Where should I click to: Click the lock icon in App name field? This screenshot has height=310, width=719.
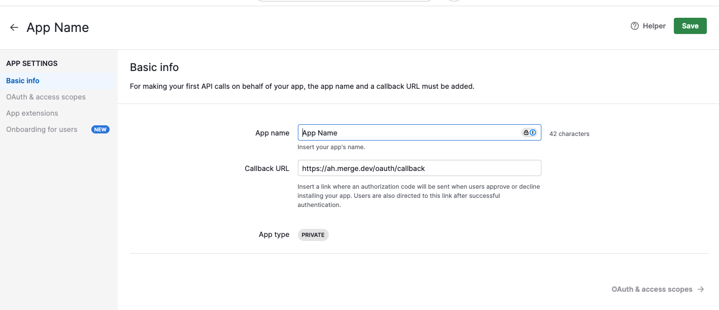click(x=526, y=132)
